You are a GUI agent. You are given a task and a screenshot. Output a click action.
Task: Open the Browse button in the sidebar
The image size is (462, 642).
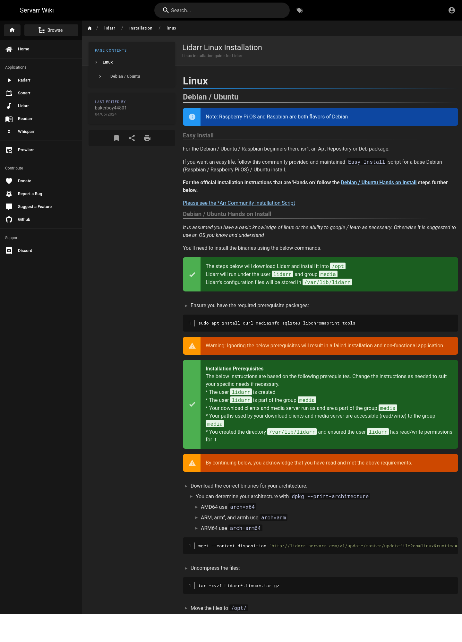click(x=51, y=30)
